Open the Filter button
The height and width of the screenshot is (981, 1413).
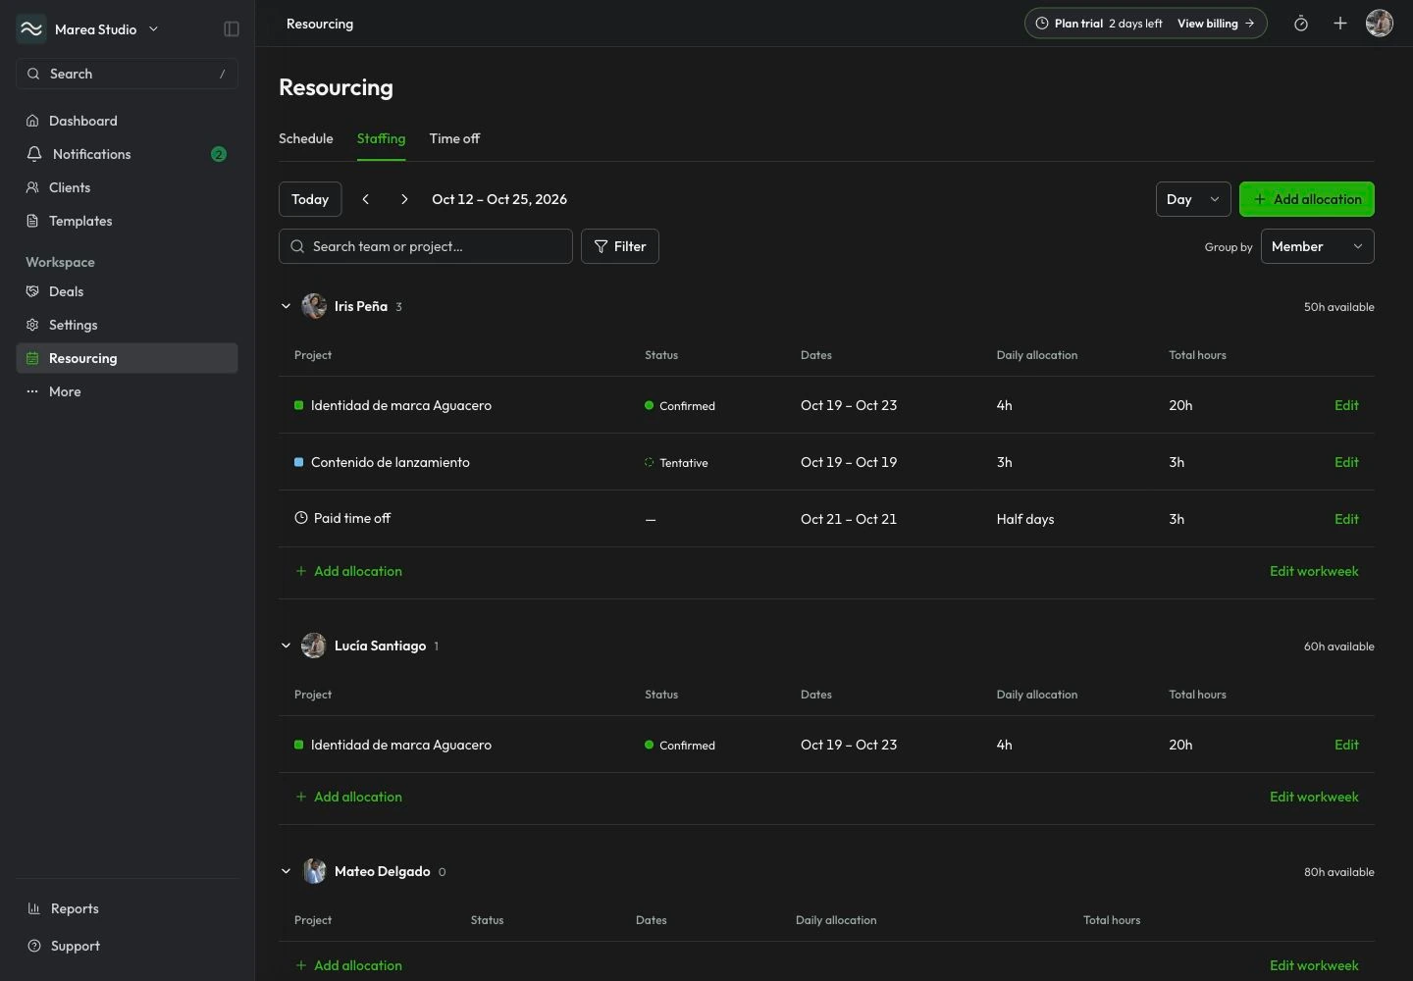pos(620,246)
